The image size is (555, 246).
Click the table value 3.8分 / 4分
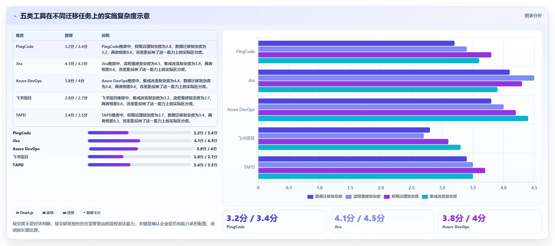coord(74,81)
